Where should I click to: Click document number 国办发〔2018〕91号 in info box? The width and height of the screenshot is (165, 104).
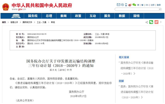click(x=36, y=44)
